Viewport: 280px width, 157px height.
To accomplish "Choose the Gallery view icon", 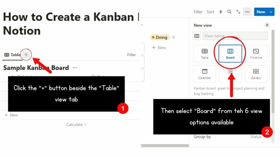I will (256, 74).
